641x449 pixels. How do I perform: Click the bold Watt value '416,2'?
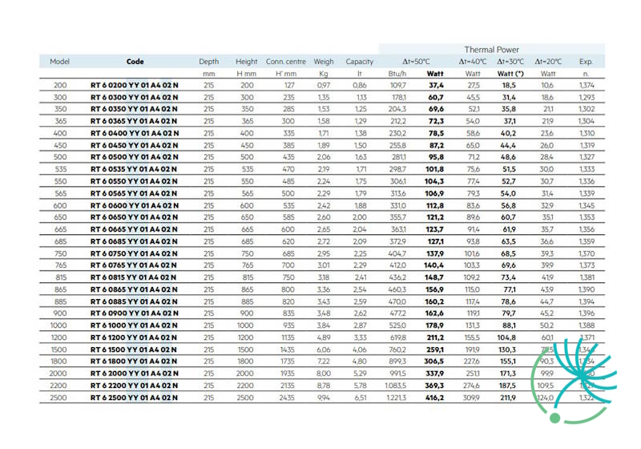click(x=434, y=398)
